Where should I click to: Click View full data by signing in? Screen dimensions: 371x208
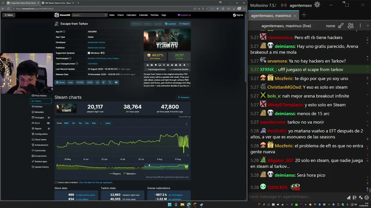pyautogui.click(x=96, y=183)
